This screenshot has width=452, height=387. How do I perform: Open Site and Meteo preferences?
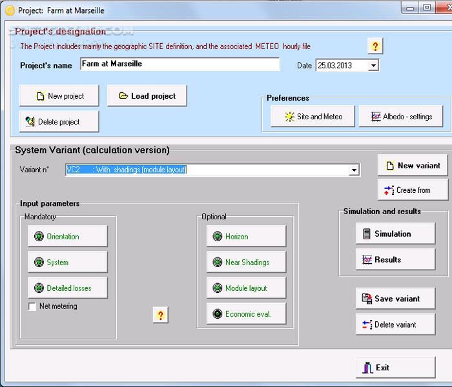point(313,117)
